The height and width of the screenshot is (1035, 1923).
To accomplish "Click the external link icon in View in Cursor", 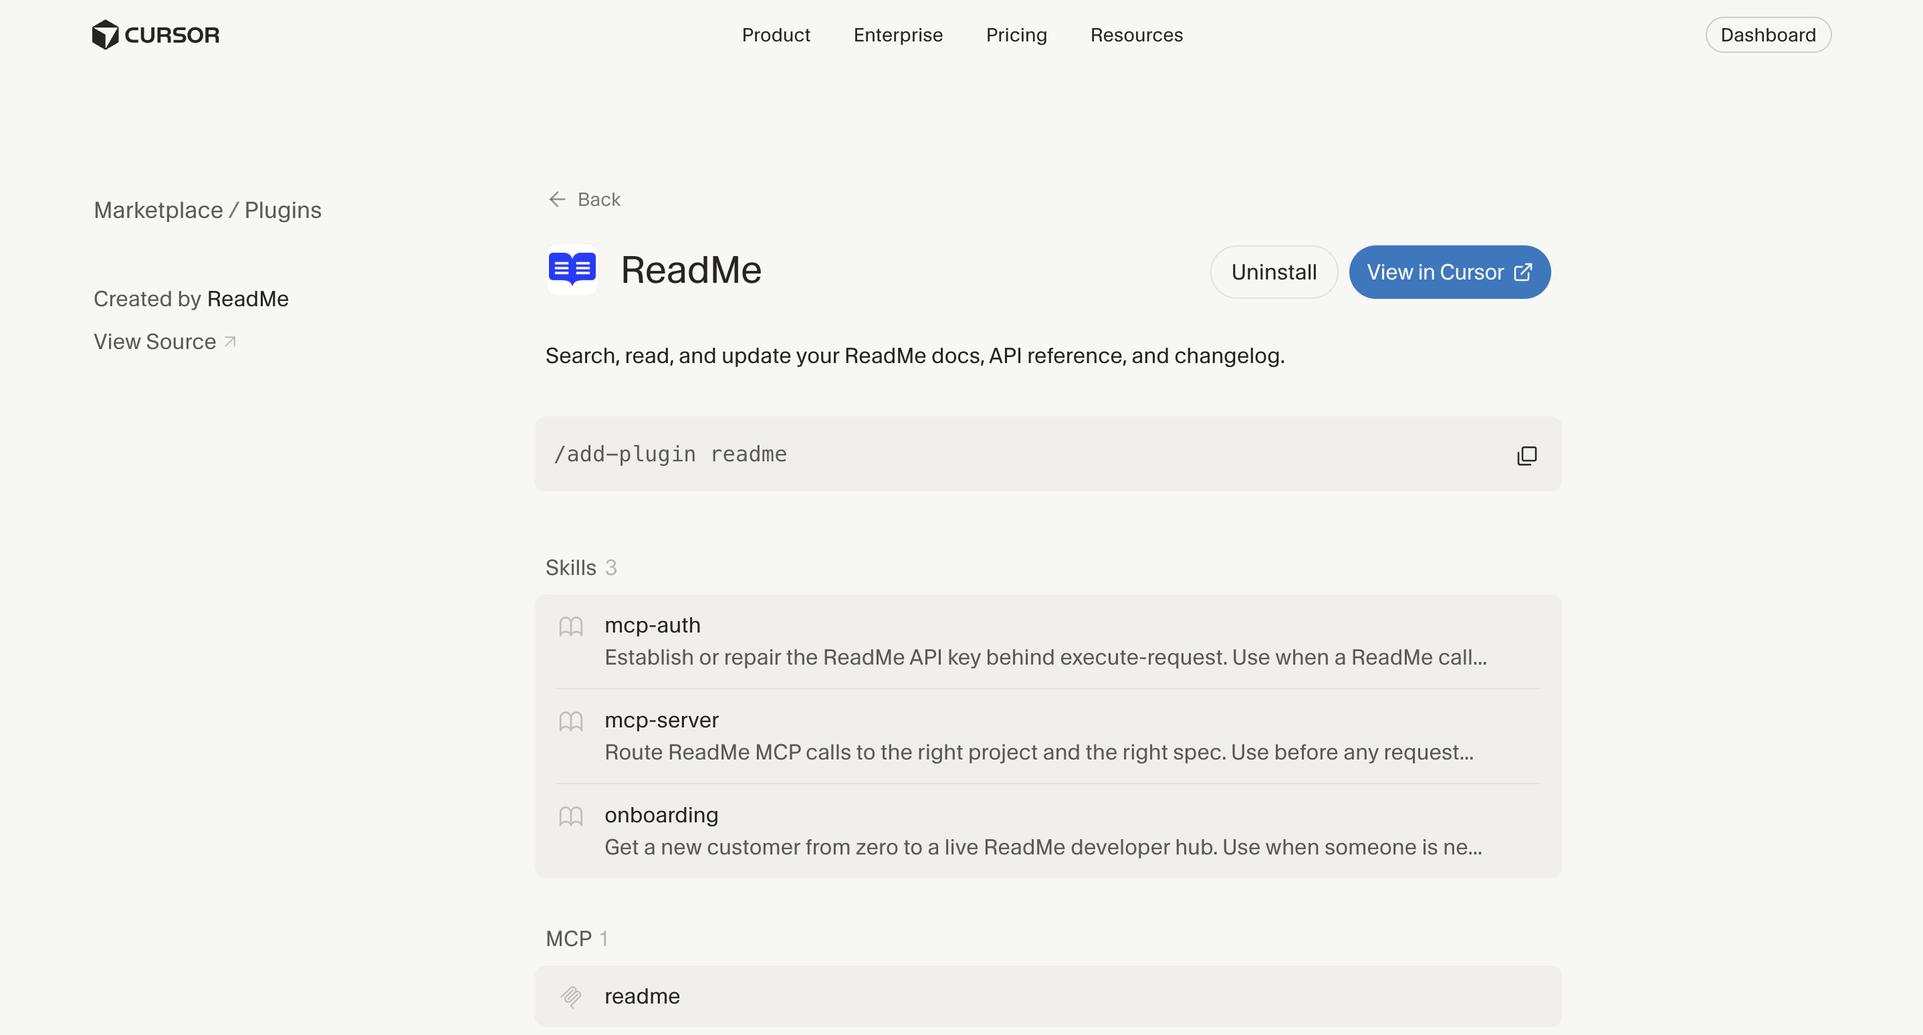I will (x=1523, y=272).
